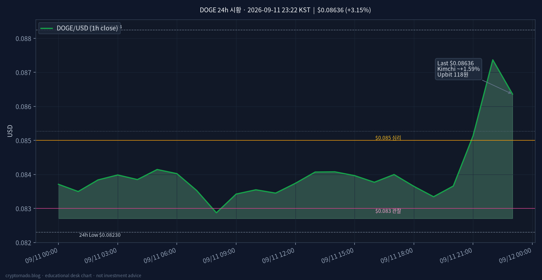Click the 0.082 y-axis tick label
Screen dimensions: 542x280
[24, 243]
